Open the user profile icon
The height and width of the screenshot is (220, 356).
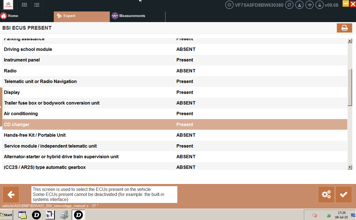[299, 5]
